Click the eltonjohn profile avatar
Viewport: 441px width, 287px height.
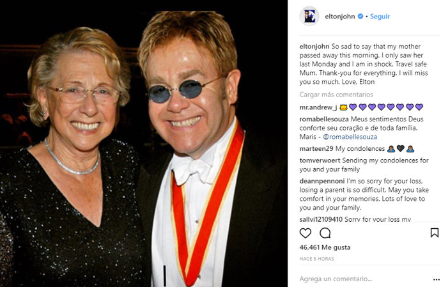tap(309, 16)
